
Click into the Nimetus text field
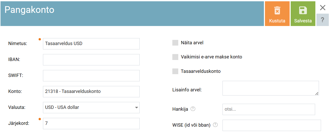(91, 44)
